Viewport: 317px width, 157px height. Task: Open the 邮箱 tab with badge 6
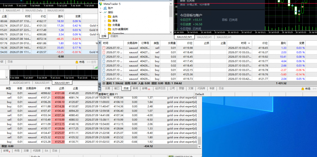[x=7, y=151]
